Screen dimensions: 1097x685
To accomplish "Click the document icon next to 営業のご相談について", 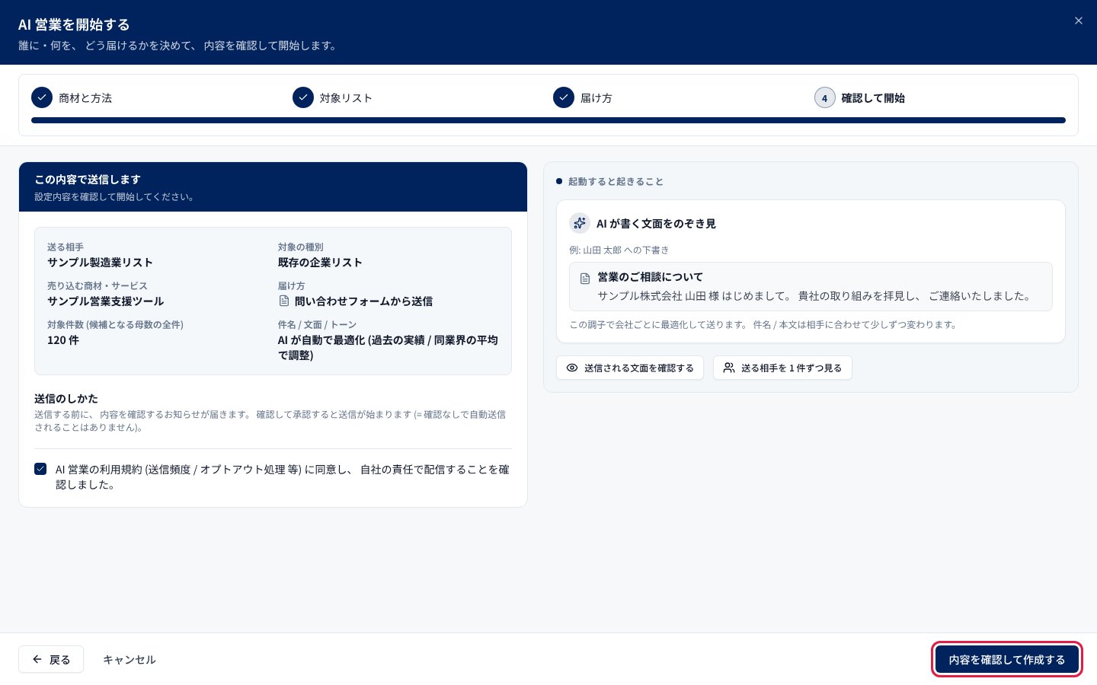I will coord(585,279).
